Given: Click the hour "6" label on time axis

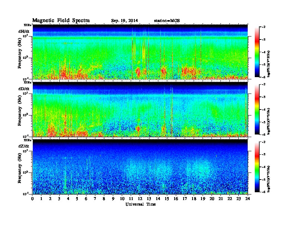Looking at the screenshot, I should tap(86, 199).
